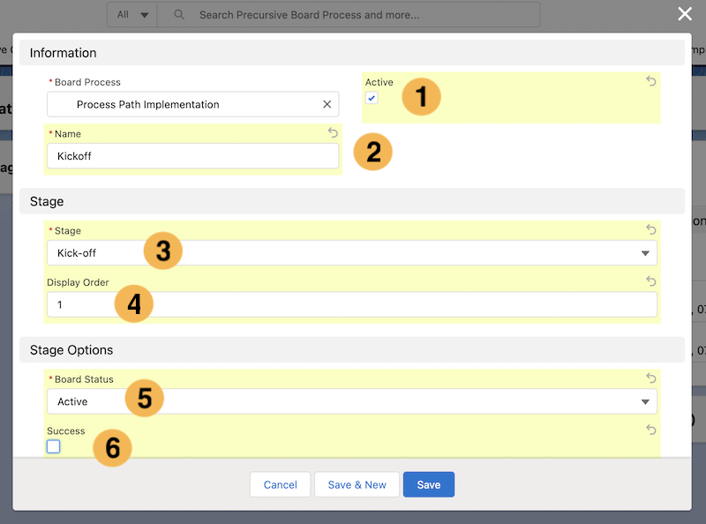Click Save & New to create another record

pos(357,484)
